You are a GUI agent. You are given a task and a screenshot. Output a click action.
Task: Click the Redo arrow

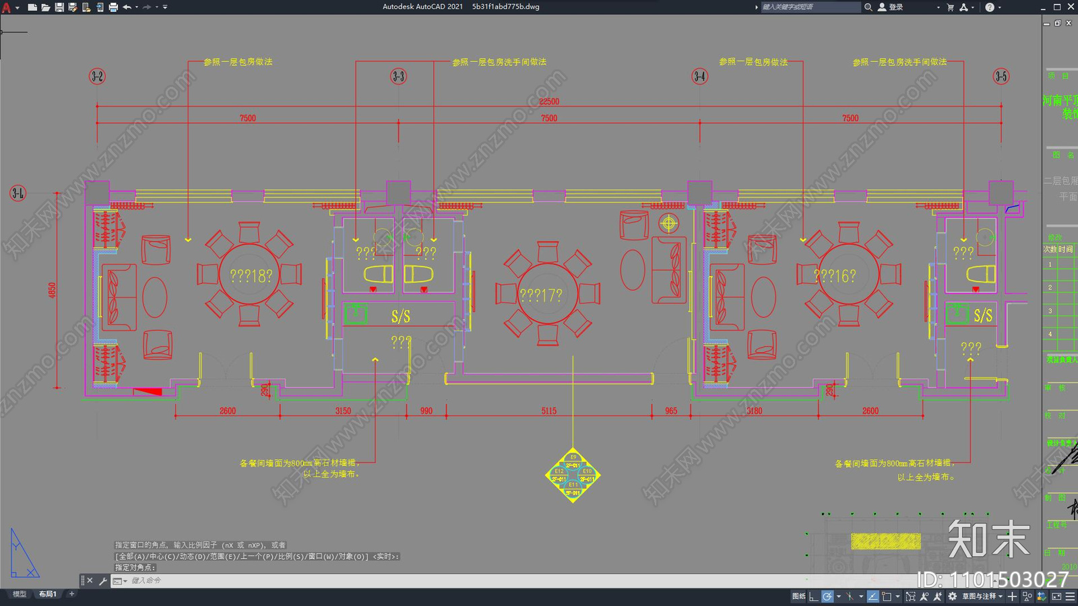point(147,7)
